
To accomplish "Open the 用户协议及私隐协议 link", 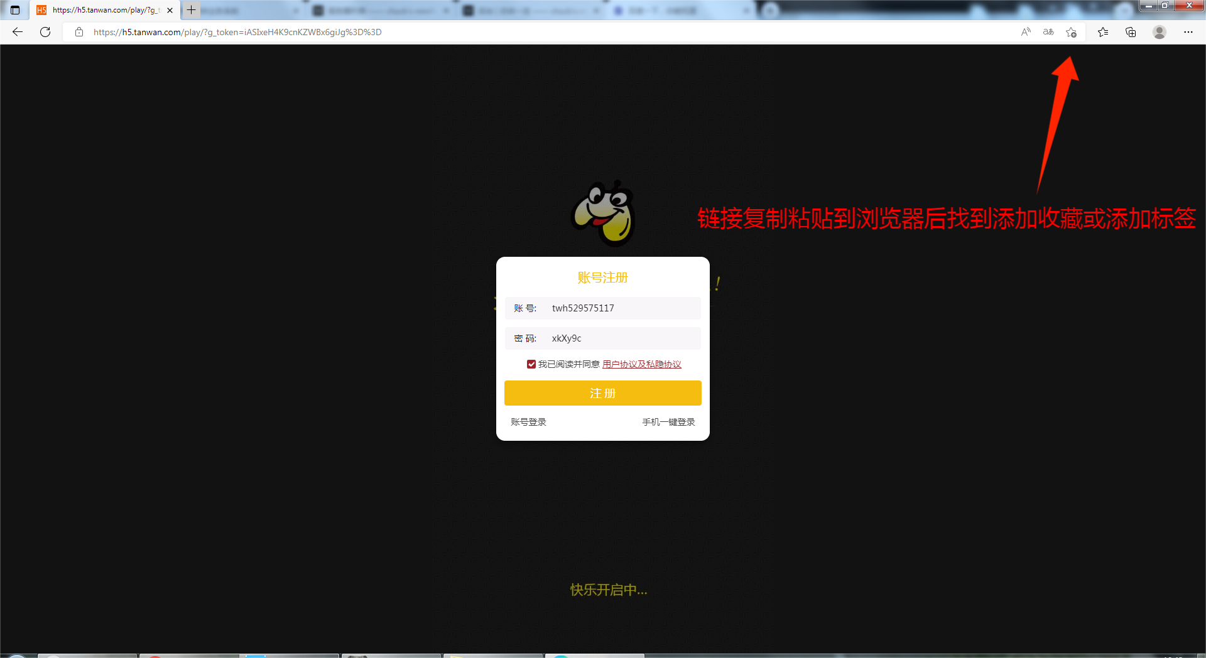I will [x=641, y=364].
